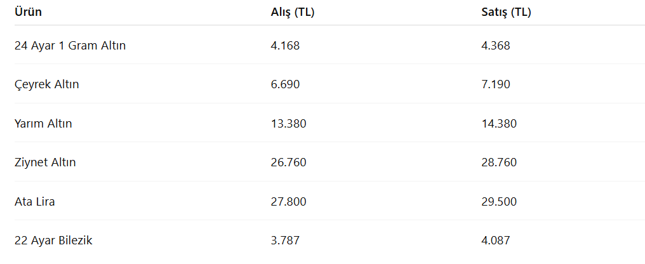The image size is (645, 264).
Task: Select the Ata Lira row label
Action: click(34, 202)
